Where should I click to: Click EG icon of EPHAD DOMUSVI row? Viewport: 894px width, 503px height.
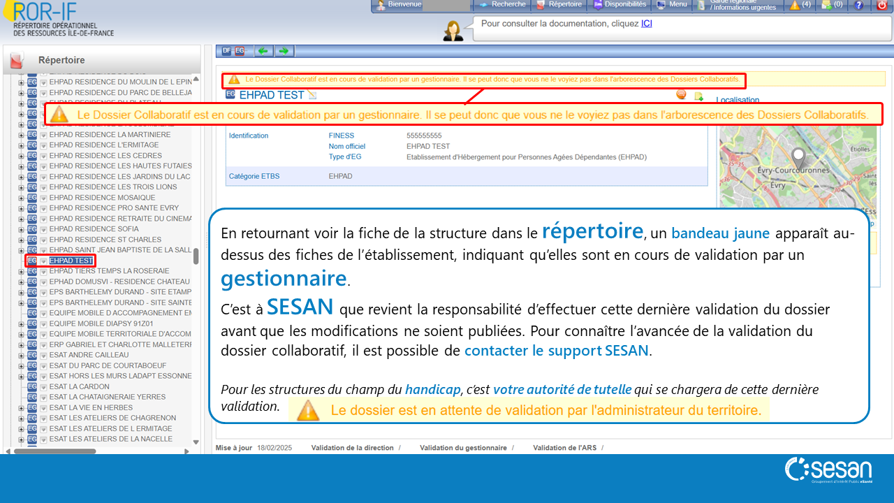32,282
